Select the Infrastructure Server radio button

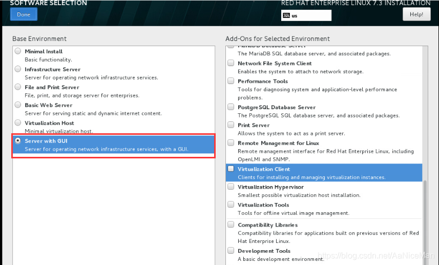coord(18,69)
